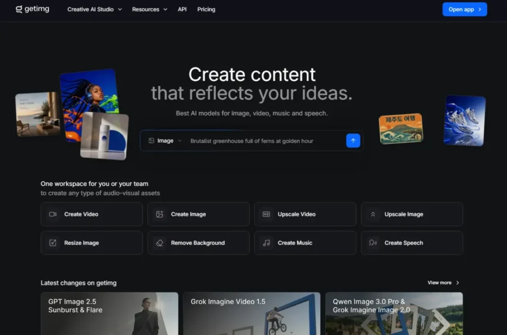Screen dimensions: 507x335
Task: Click the seaside interior sample image
Action: point(38,114)
